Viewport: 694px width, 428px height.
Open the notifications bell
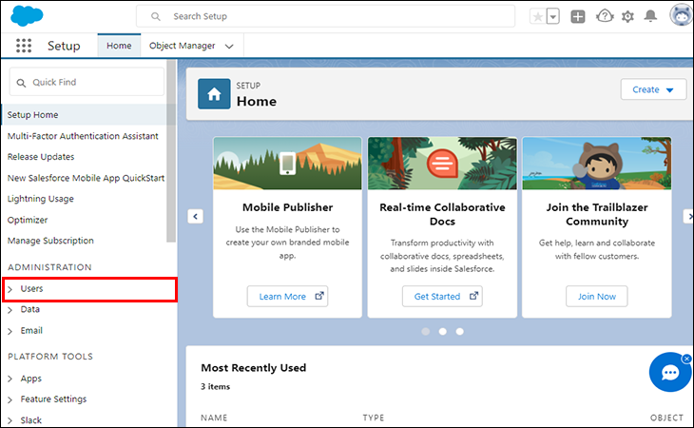[651, 16]
